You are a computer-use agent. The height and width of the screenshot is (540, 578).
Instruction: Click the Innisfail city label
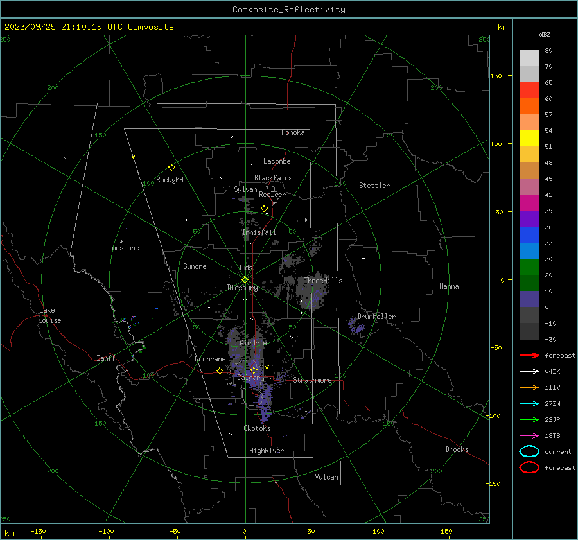259,232
